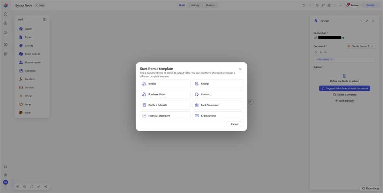
Task: Click the flag icon in left sidebar
Action: point(5,167)
